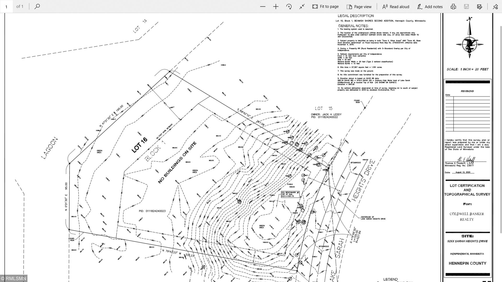This screenshot has height=282, width=502.
Task: Start Read aloud
Action: pyautogui.click(x=396, y=7)
